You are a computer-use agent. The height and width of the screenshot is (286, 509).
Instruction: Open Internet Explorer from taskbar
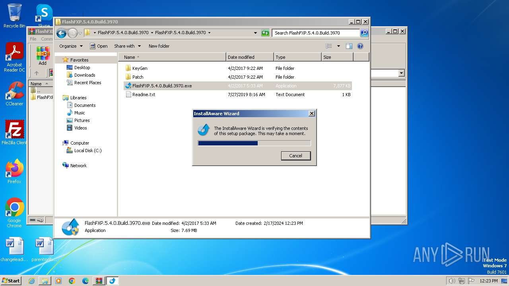[31, 281]
